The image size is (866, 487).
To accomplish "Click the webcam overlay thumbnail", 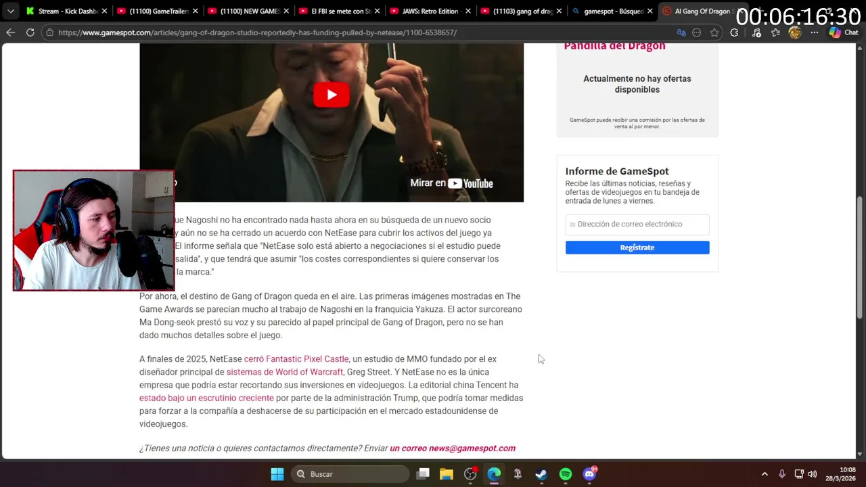I will pos(93,230).
